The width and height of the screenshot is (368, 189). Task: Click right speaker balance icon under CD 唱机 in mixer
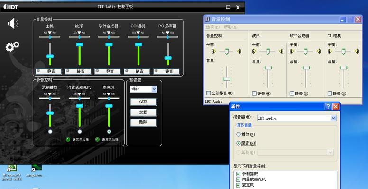pos(357,51)
